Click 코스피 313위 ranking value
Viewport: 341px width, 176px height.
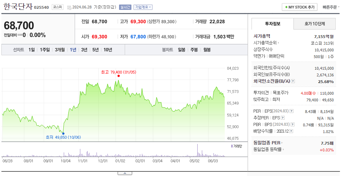pos(322,43)
